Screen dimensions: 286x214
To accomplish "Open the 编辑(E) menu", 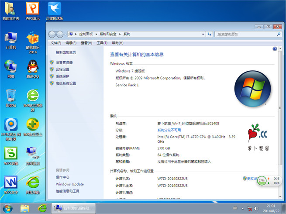I will coord(71,43).
